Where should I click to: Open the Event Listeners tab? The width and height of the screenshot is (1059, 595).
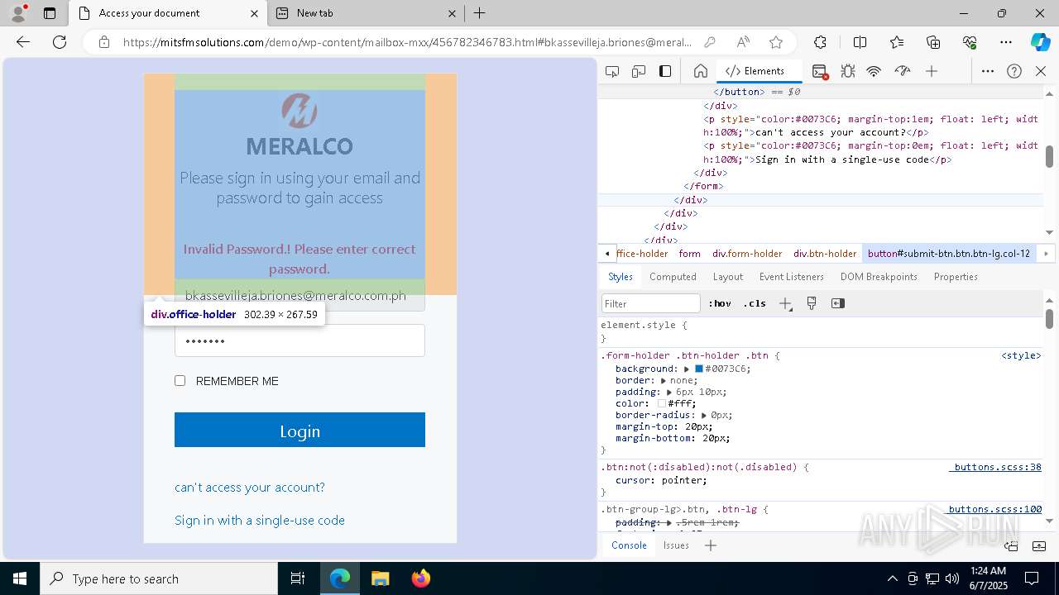coord(792,277)
